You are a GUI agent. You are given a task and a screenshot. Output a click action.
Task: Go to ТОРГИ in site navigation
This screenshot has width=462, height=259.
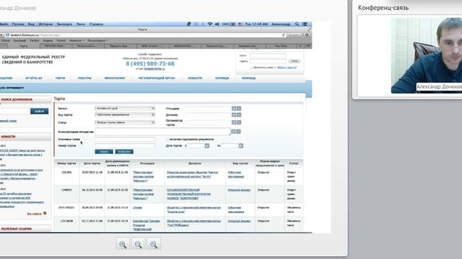pos(60,78)
